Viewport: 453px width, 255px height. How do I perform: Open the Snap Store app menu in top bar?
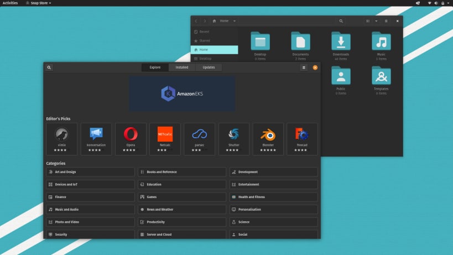click(38, 3)
